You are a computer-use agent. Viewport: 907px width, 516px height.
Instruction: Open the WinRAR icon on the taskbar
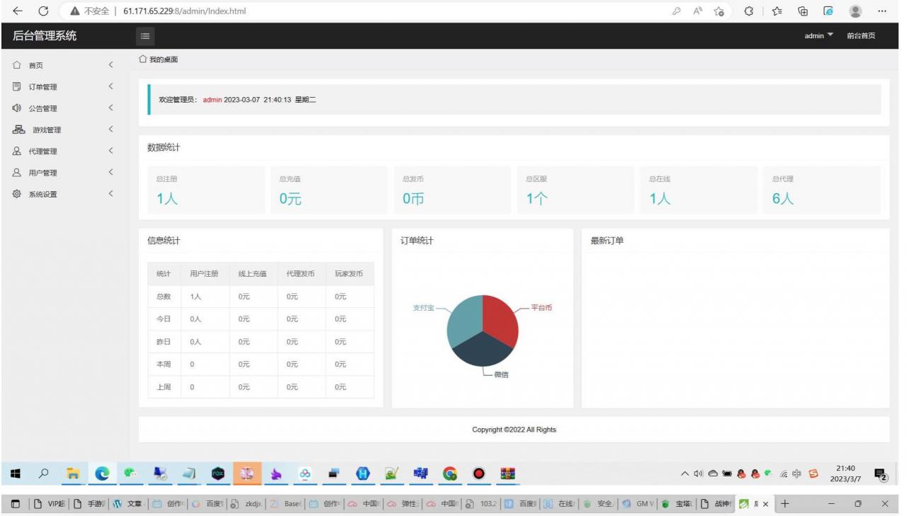click(507, 474)
